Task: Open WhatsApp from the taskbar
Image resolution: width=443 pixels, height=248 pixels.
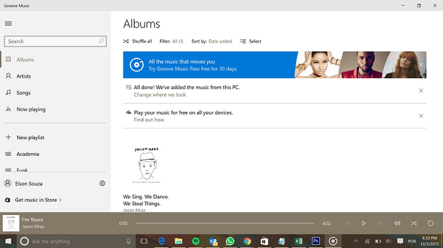Action: click(x=230, y=241)
